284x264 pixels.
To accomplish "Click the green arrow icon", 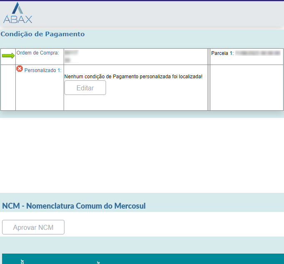I will coord(8,56).
